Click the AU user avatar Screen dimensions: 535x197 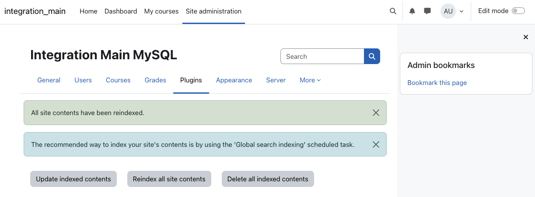(448, 11)
